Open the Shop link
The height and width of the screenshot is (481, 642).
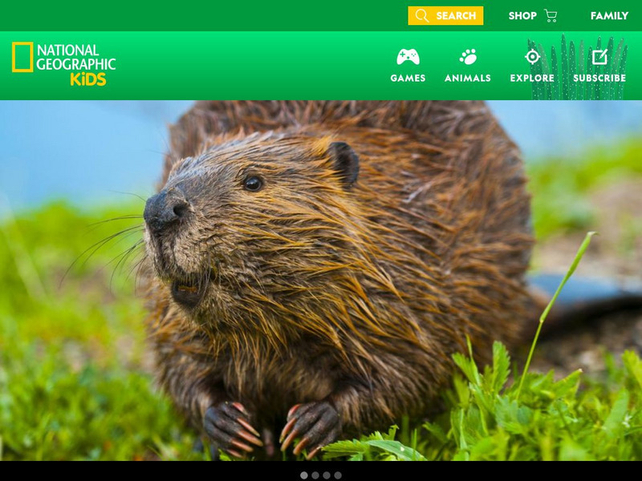point(522,15)
